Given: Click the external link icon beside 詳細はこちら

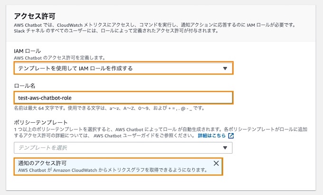Looking at the screenshot, I should pyautogui.click(x=231, y=136).
